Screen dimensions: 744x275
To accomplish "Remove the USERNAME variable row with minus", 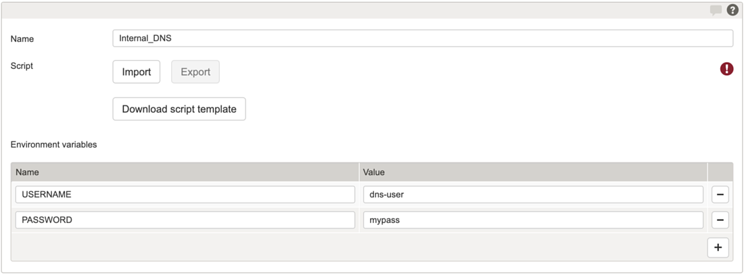I will 720,195.
